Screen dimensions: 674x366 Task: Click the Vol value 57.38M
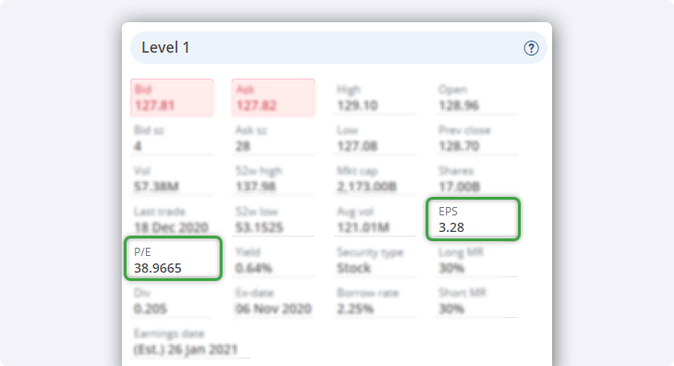[x=156, y=187]
